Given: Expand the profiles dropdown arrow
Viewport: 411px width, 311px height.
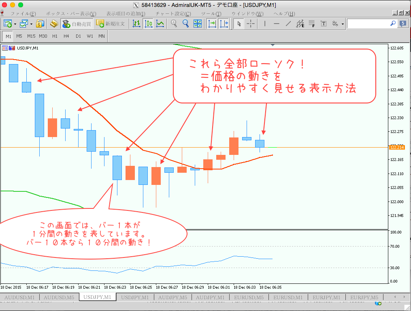Looking at the screenshot, I should pyautogui.click(x=31, y=24).
